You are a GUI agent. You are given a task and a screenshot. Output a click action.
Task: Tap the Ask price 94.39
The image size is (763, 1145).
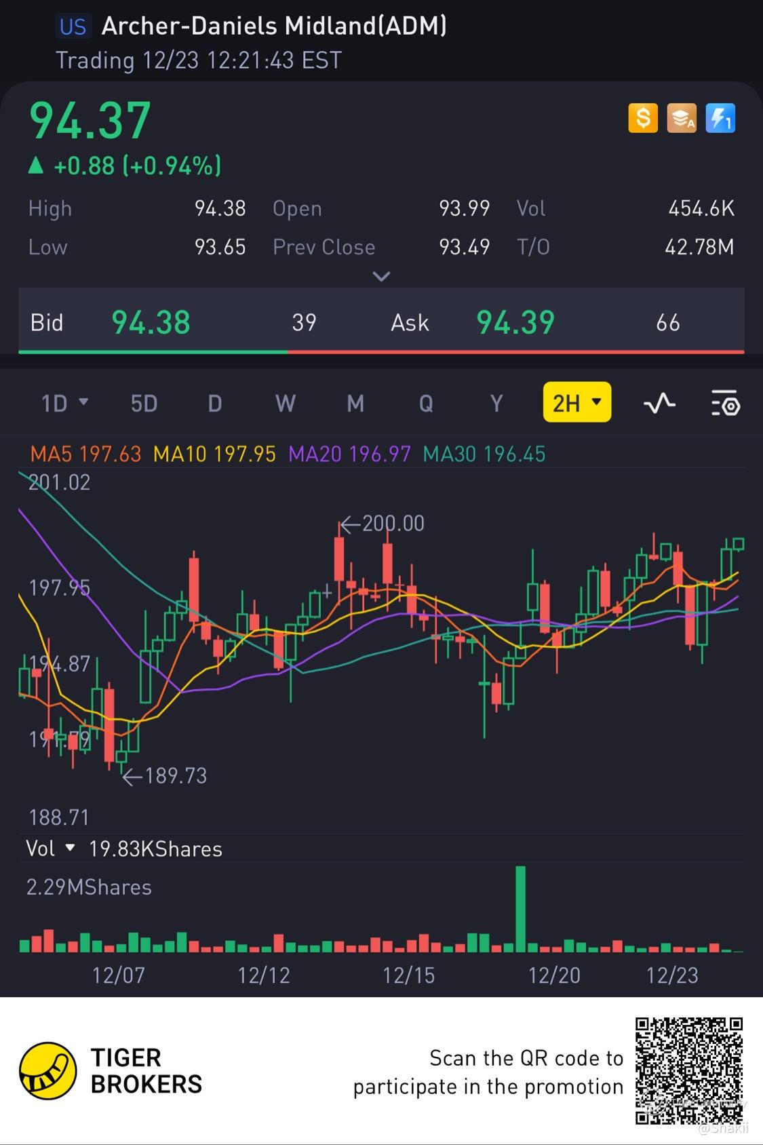tap(515, 322)
